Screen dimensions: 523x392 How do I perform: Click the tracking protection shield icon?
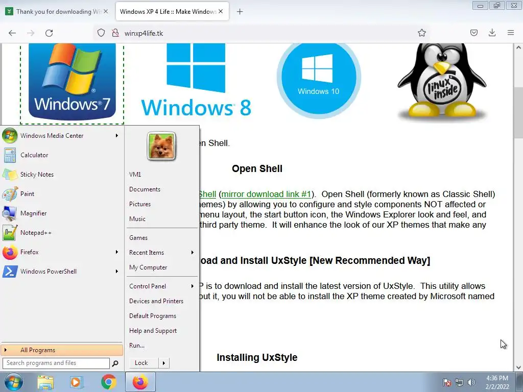pos(101,33)
